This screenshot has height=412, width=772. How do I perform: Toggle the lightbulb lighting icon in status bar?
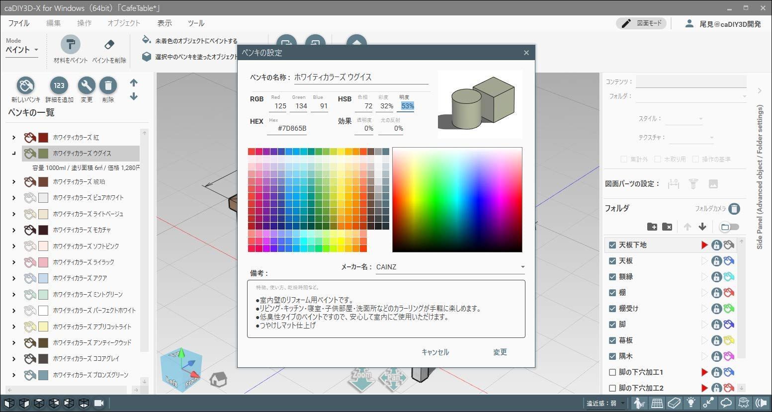pyautogui.click(x=691, y=403)
